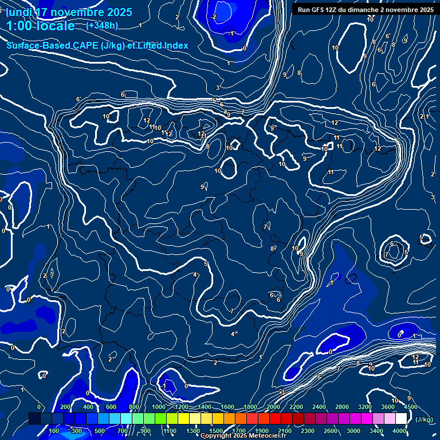The image size is (440, 440).
Task: Click the legend value '1100'
Action: coord(170,431)
